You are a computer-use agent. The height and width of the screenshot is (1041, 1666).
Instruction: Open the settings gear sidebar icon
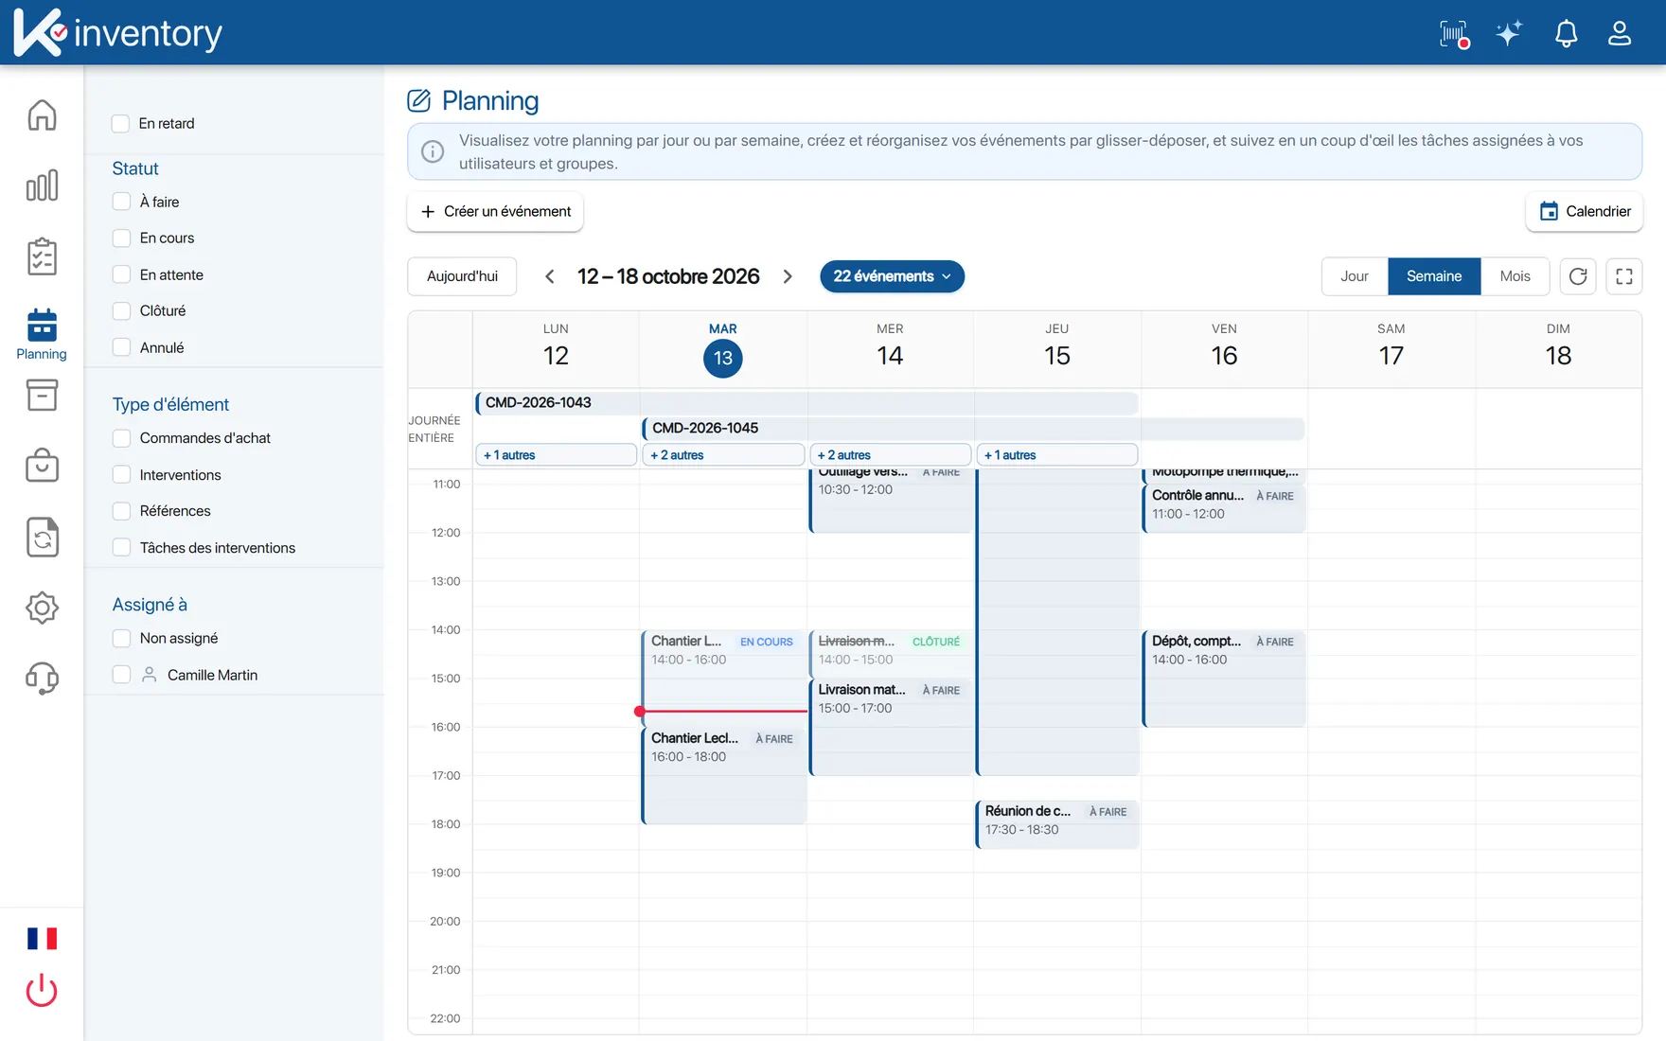click(x=42, y=608)
